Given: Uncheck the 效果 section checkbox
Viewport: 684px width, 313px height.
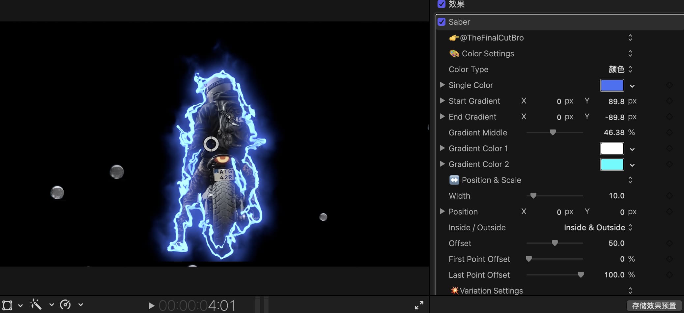Looking at the screenshot, I should (442, 4).
